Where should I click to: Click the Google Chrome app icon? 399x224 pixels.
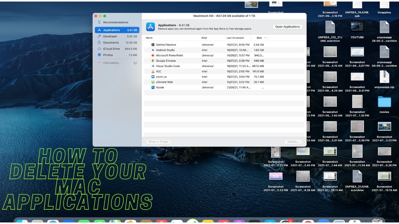click(x=153, y=61)
